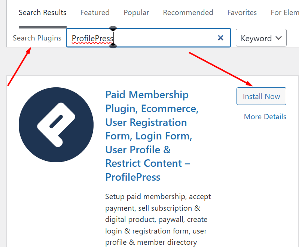Go to the Popular plugins tab

tap(136, 13)
